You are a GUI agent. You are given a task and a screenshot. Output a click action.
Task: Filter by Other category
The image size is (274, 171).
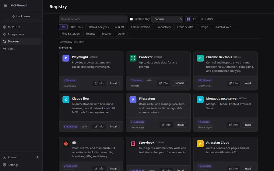pos(121,34)
